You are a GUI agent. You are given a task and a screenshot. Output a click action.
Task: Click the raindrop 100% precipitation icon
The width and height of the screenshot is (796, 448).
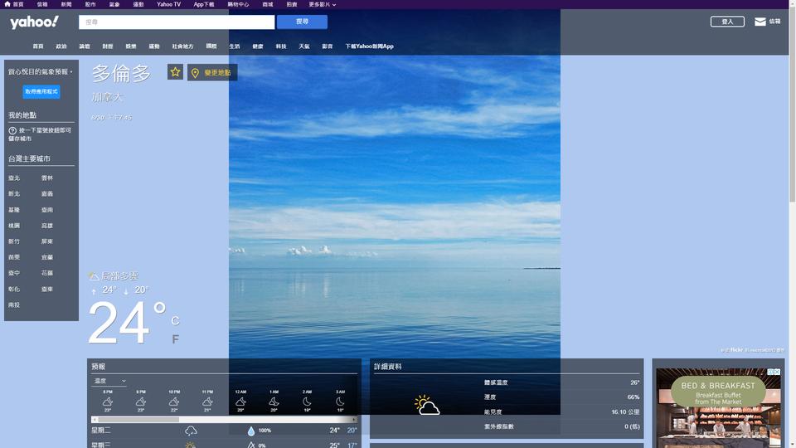[x=250, y=431]
